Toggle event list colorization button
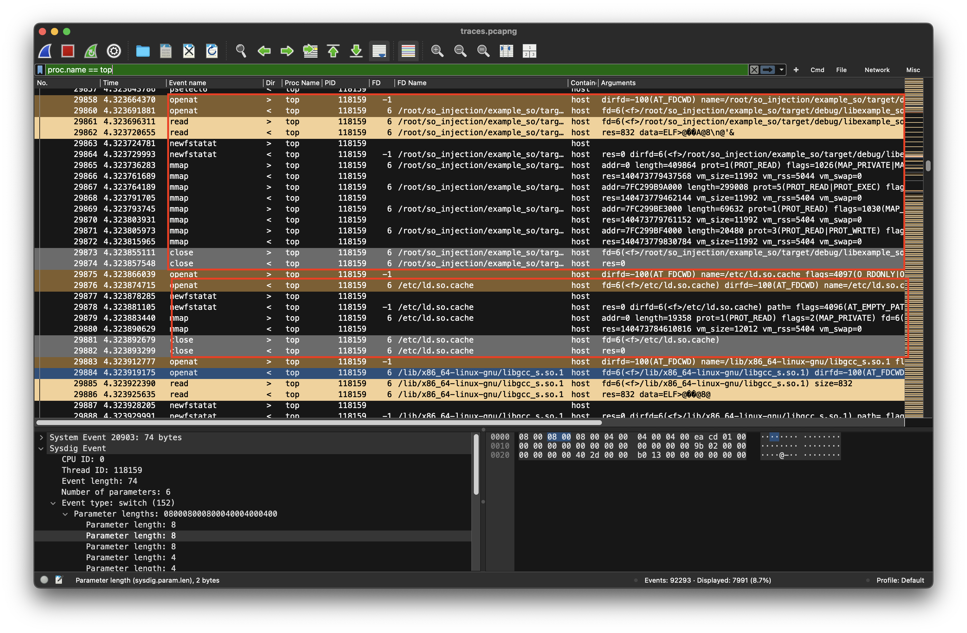Screen dimensions: 967x633 [x=408, y=51]
